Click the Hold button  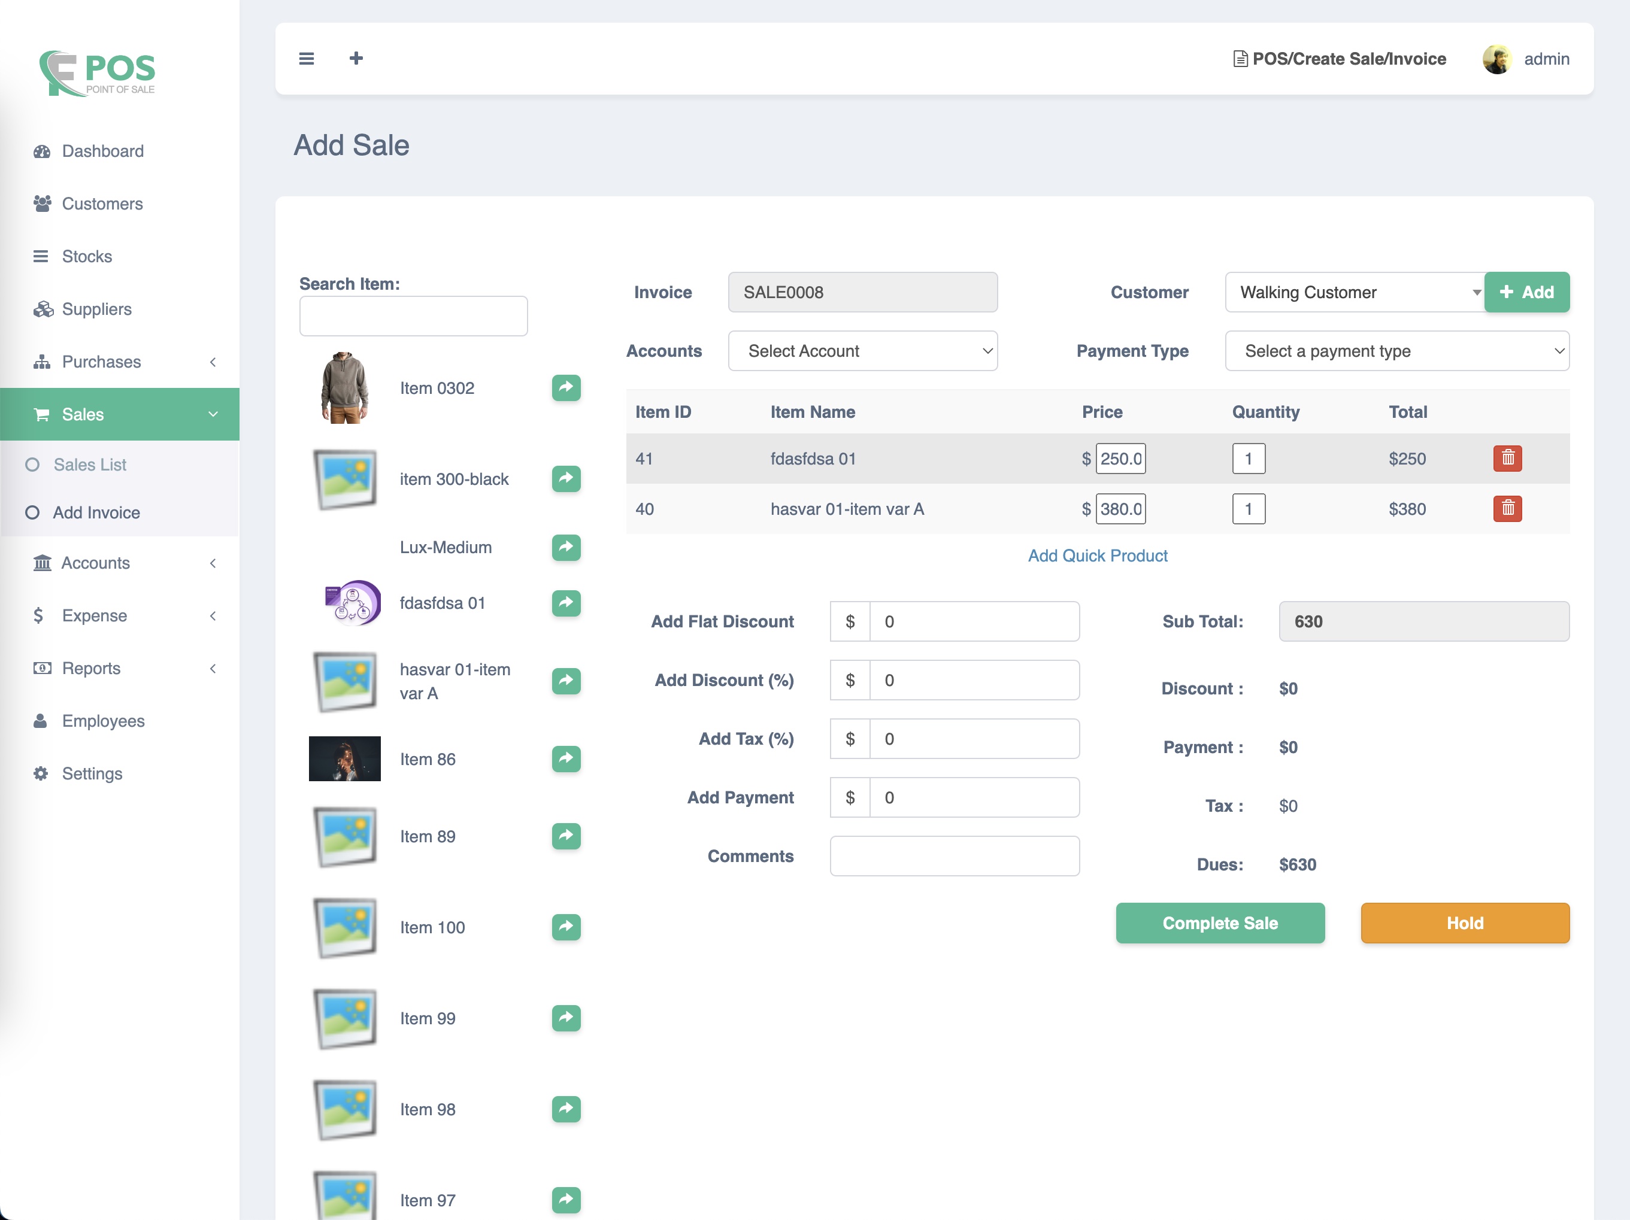[x=1465, y=922]
